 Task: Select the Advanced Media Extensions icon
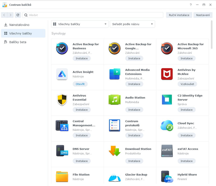(x=115, y=74)
